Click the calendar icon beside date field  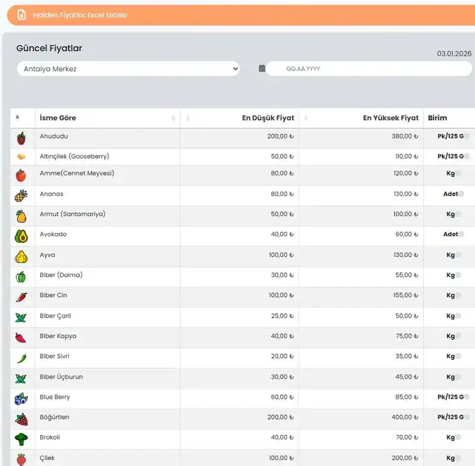point(262,69)
